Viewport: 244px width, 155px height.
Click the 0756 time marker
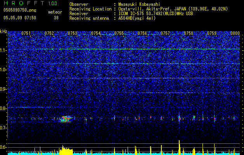tap(142, 33)
